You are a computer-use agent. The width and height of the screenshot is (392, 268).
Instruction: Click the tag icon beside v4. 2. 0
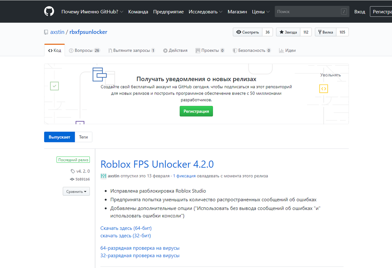click(73, 171)
